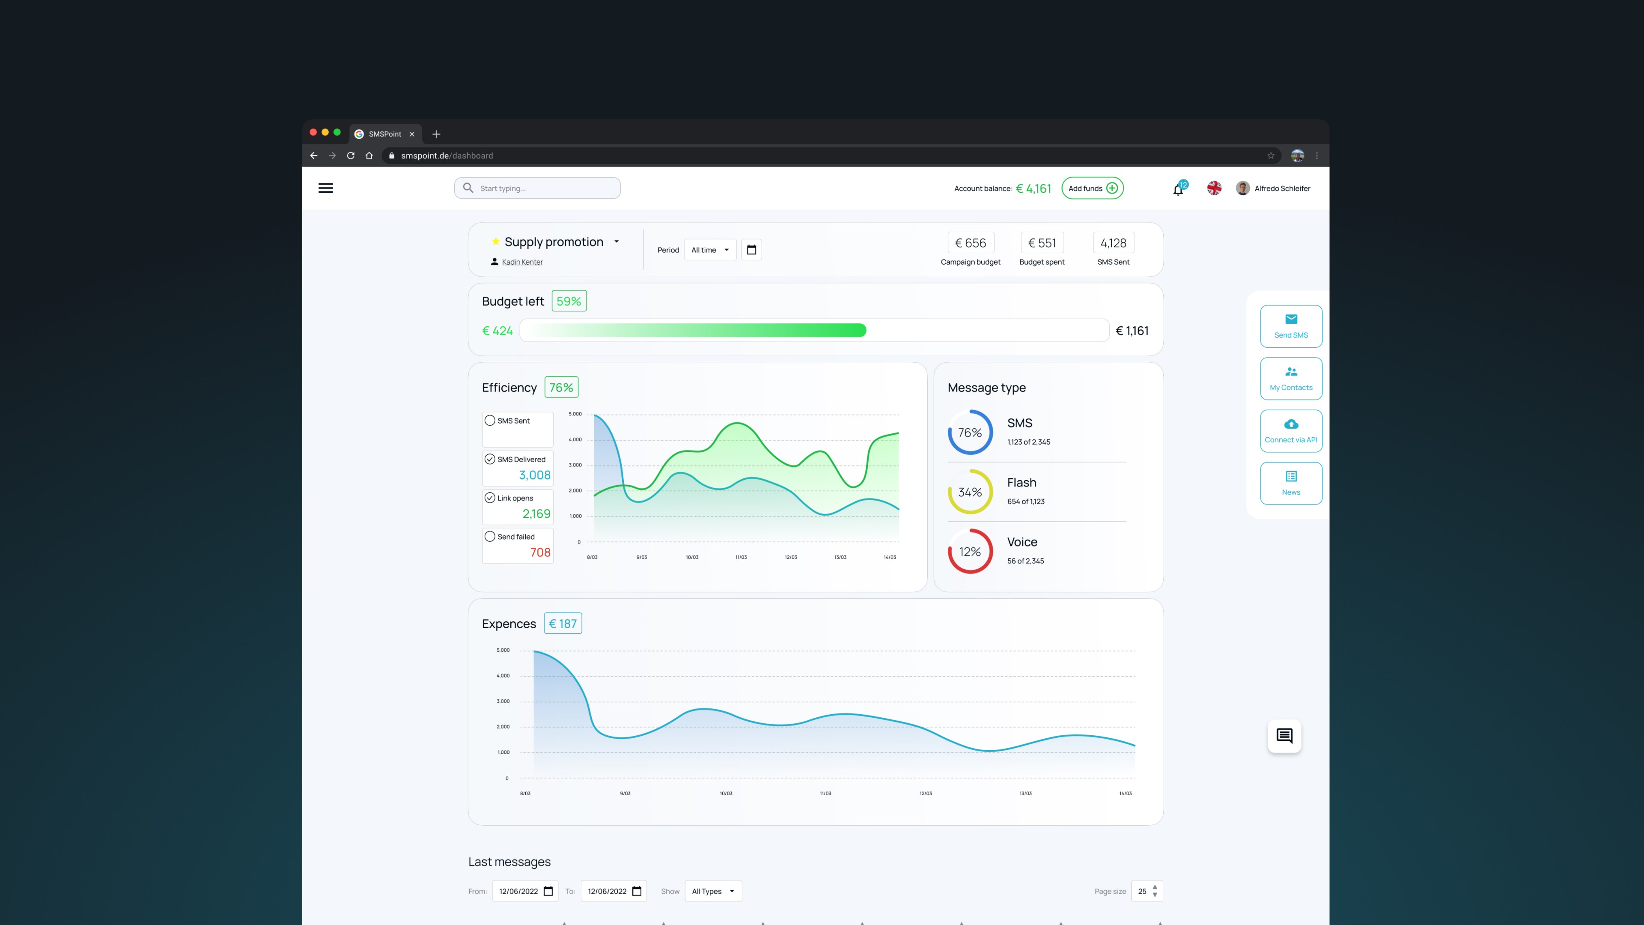This screenshot has height=925, width=1644.
Task: Click the UK flag language icon
Action: point(1214,188)
